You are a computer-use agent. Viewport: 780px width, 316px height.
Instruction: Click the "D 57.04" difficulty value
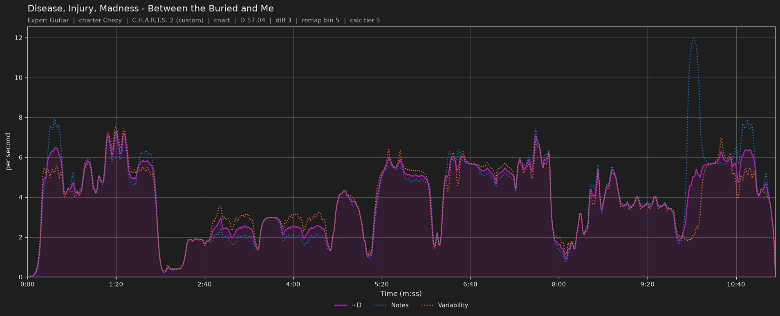(x=253, y=20)
